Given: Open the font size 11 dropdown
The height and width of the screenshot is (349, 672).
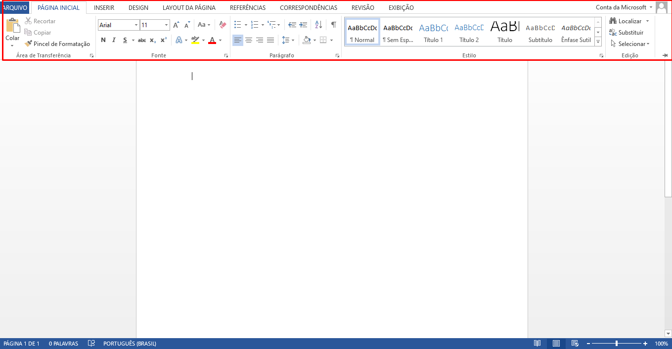Looking at the screenshot, I should tap(167, 25).
